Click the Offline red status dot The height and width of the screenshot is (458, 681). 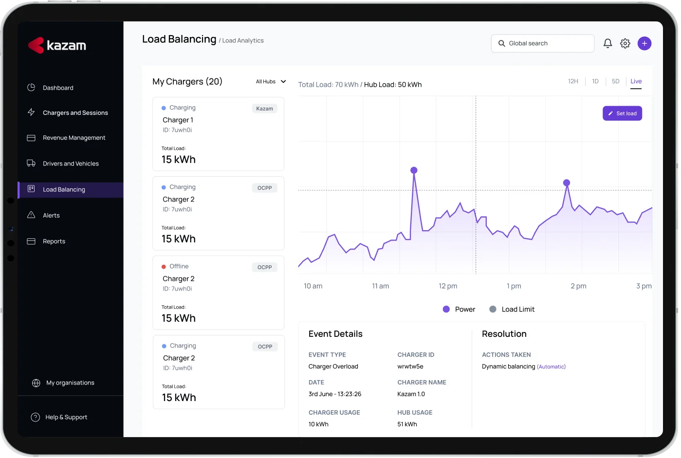pyautogui.click(x=164, y=267)
